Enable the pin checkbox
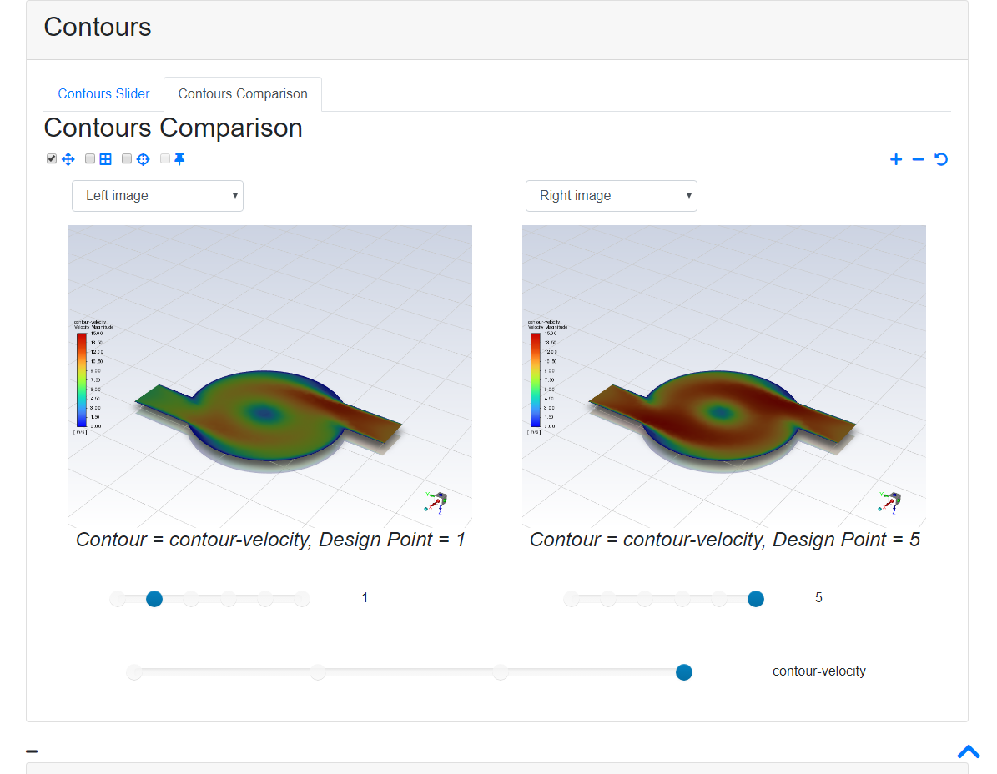The image size is (997, 774). click(x=164, y=158)
